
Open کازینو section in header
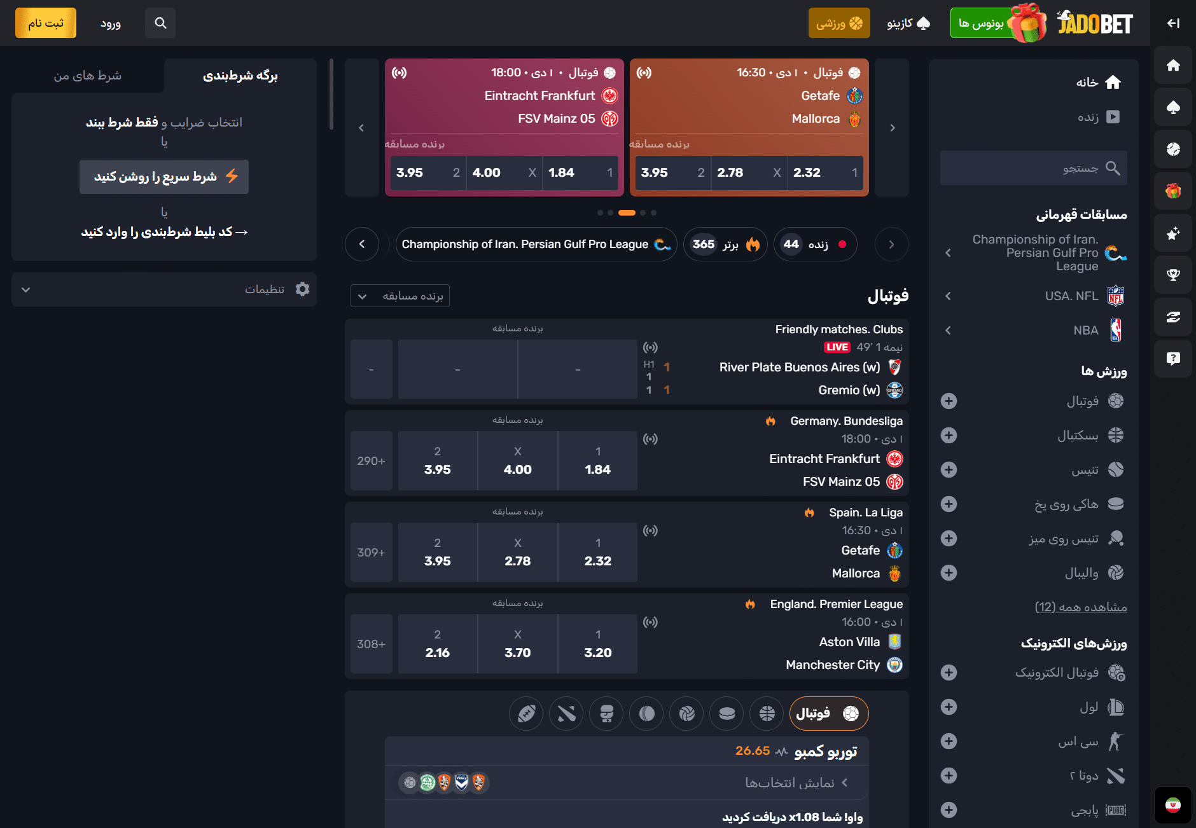coord(909,23)
